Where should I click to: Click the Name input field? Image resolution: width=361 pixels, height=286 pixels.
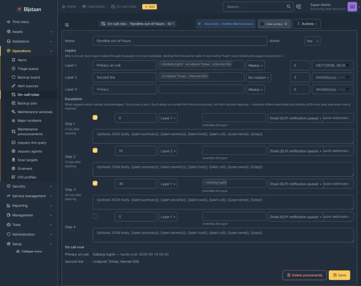click(180, 41)
